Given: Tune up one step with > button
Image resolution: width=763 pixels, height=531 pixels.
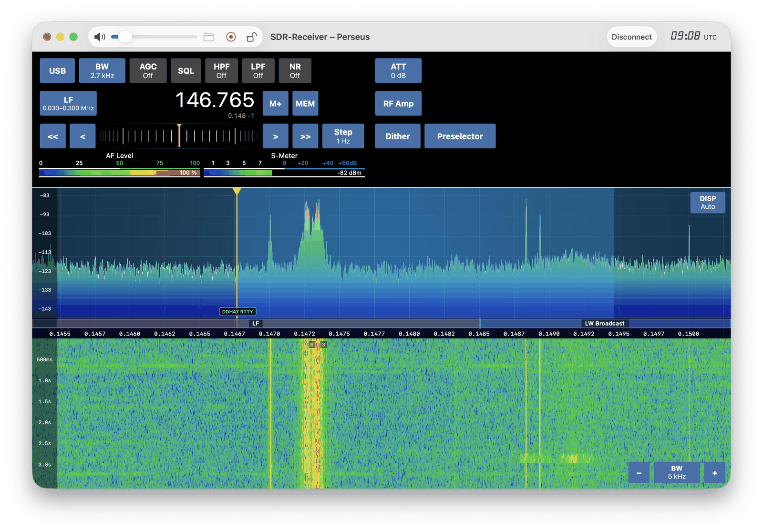Looking at the screenshot, I should 276,136.
